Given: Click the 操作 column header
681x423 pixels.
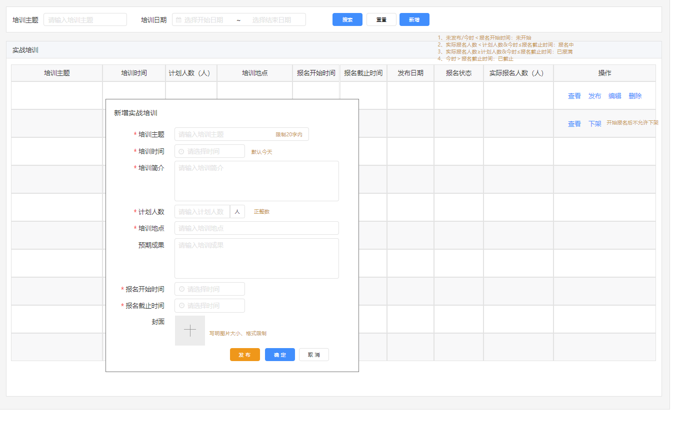Looking at the screenshot, I should click(x=605, y=73).
